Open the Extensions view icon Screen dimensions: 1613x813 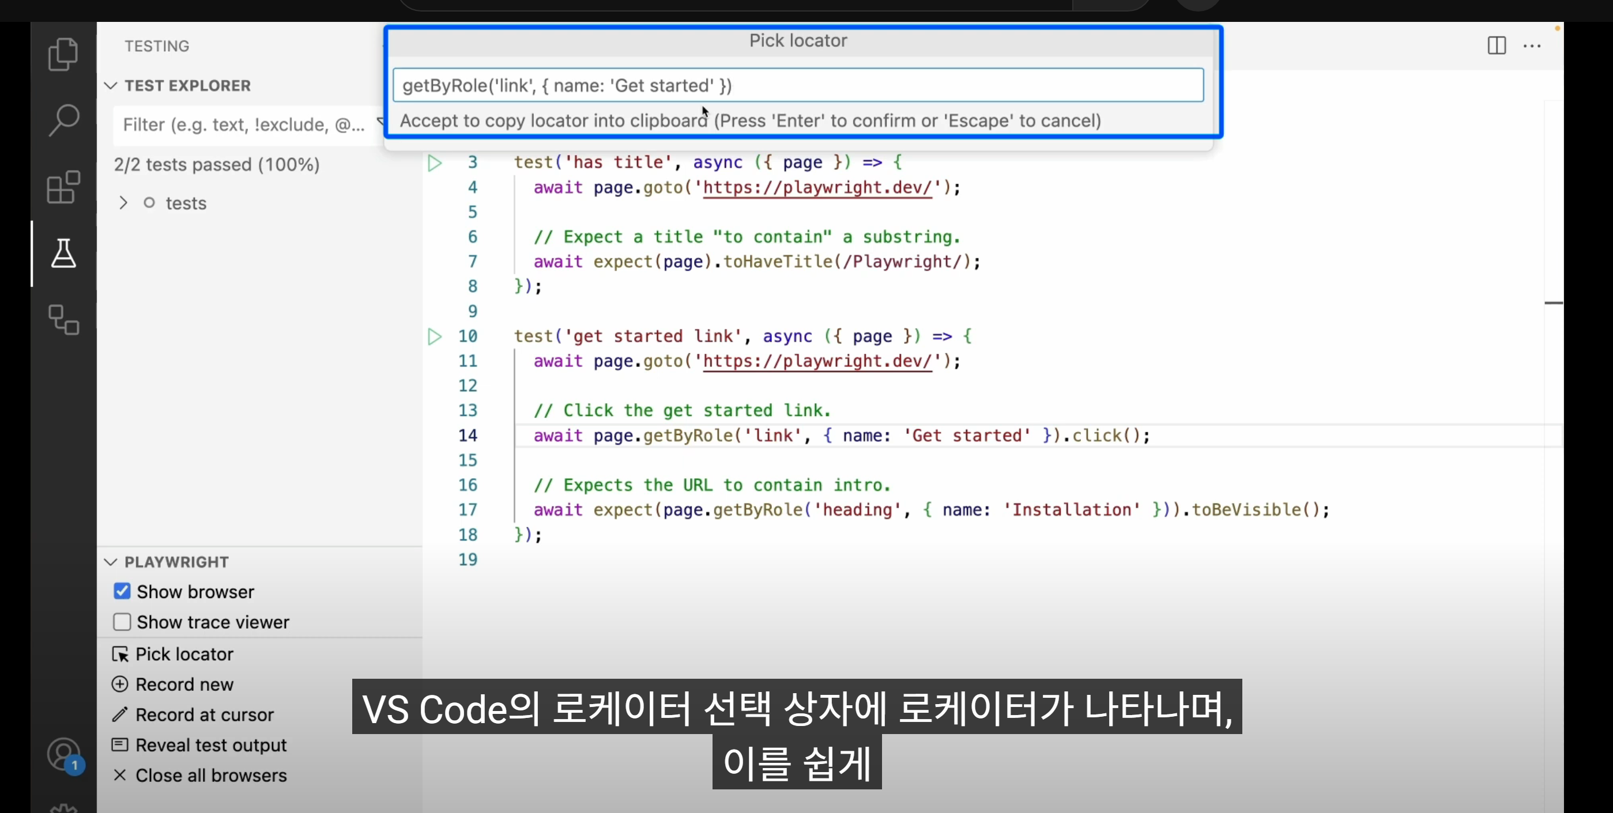pyautogui.click(x=63, y=187)
